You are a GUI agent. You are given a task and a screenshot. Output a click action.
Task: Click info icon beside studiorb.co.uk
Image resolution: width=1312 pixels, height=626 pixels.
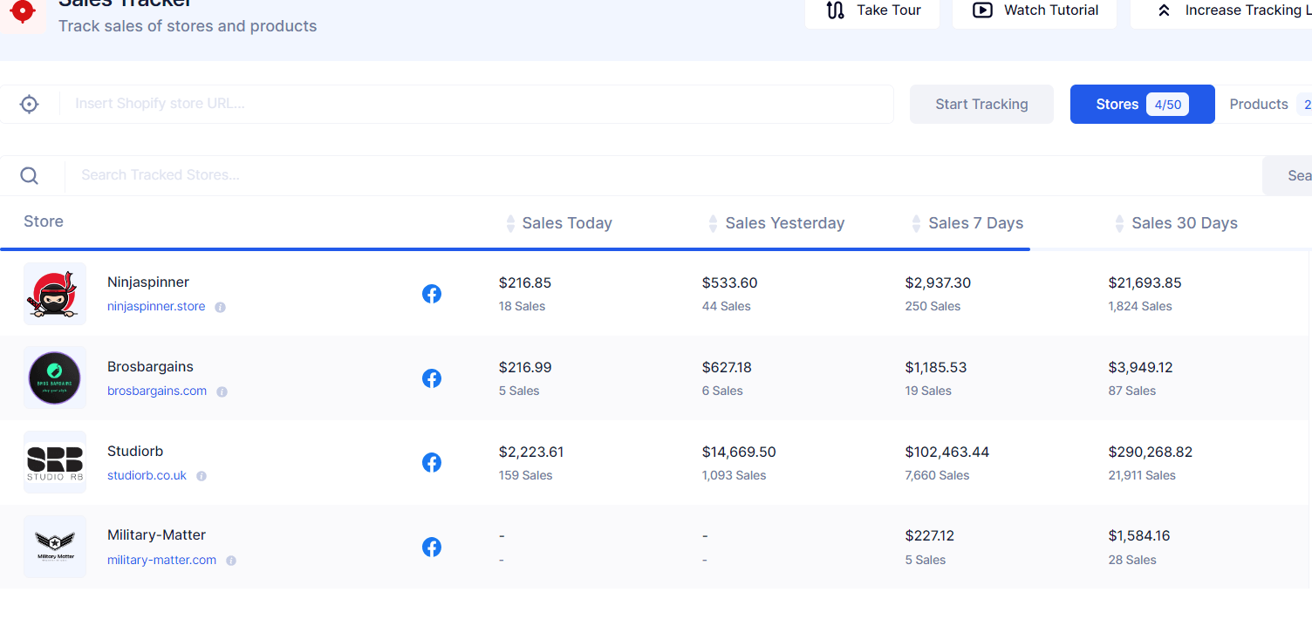(x=202, y=476)
